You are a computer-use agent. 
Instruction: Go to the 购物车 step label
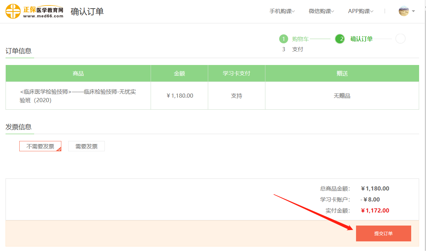300,39
